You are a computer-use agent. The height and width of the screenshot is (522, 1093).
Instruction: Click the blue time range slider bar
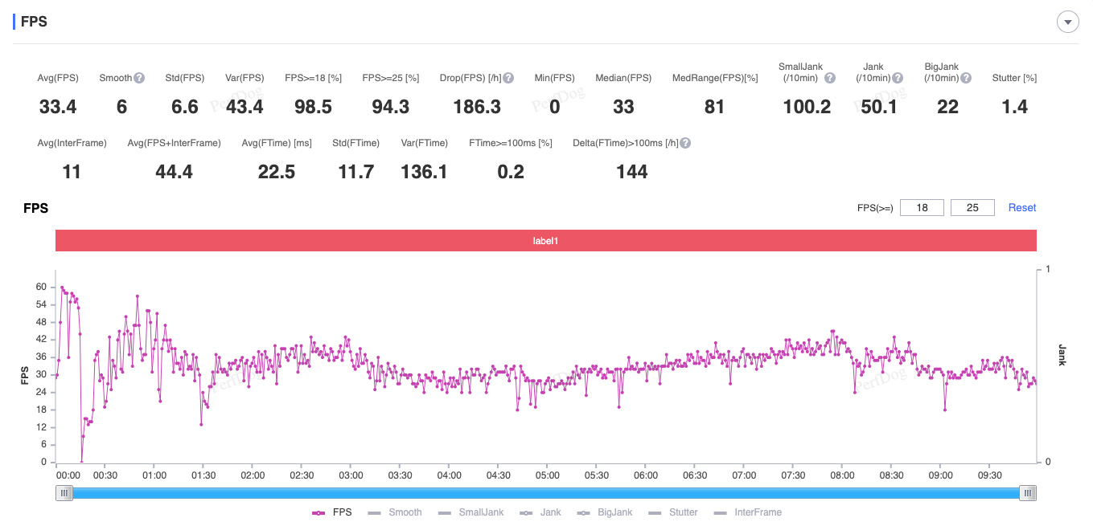click(545, 493)
